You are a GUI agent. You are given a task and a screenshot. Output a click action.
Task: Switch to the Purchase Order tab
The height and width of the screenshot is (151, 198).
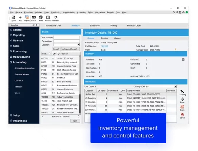click(134, 26)
